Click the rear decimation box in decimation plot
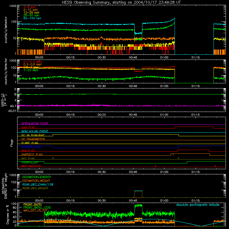229x229 pixels. [x=138, y=194]
